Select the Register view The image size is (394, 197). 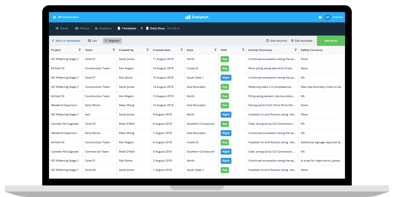click(112, 41)
